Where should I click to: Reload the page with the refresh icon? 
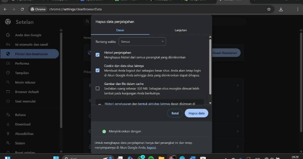pos(22,9)
